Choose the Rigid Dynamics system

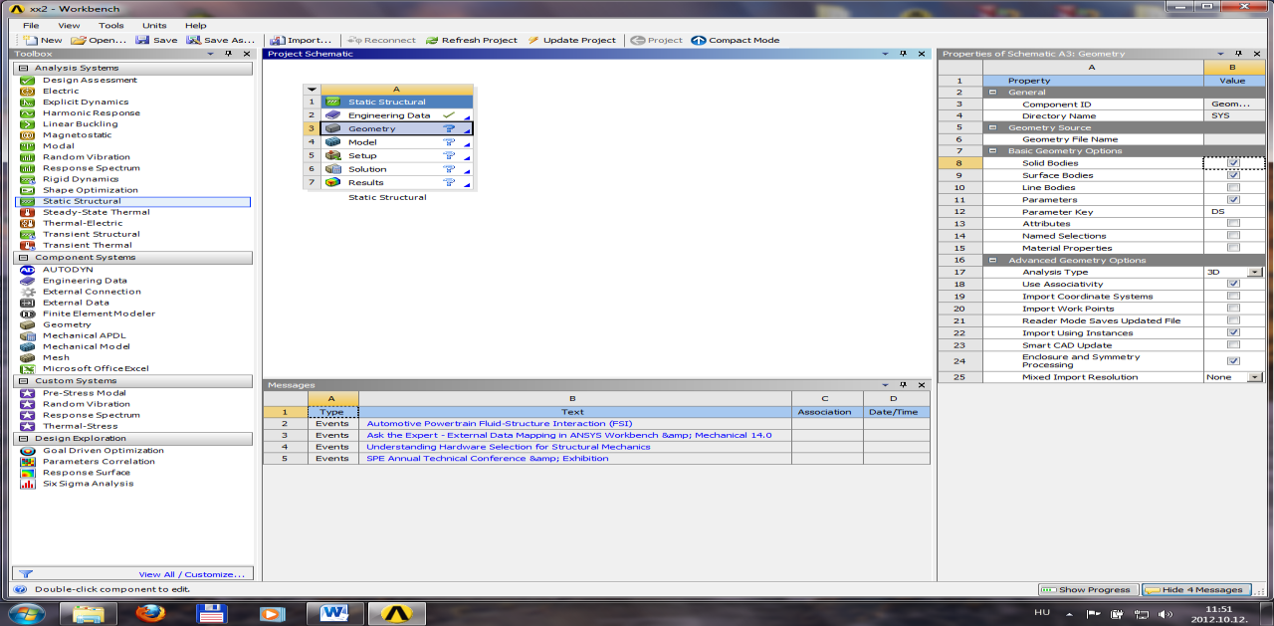[x=81, y=179]
